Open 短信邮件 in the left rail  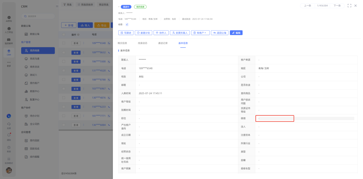point(9,41)
